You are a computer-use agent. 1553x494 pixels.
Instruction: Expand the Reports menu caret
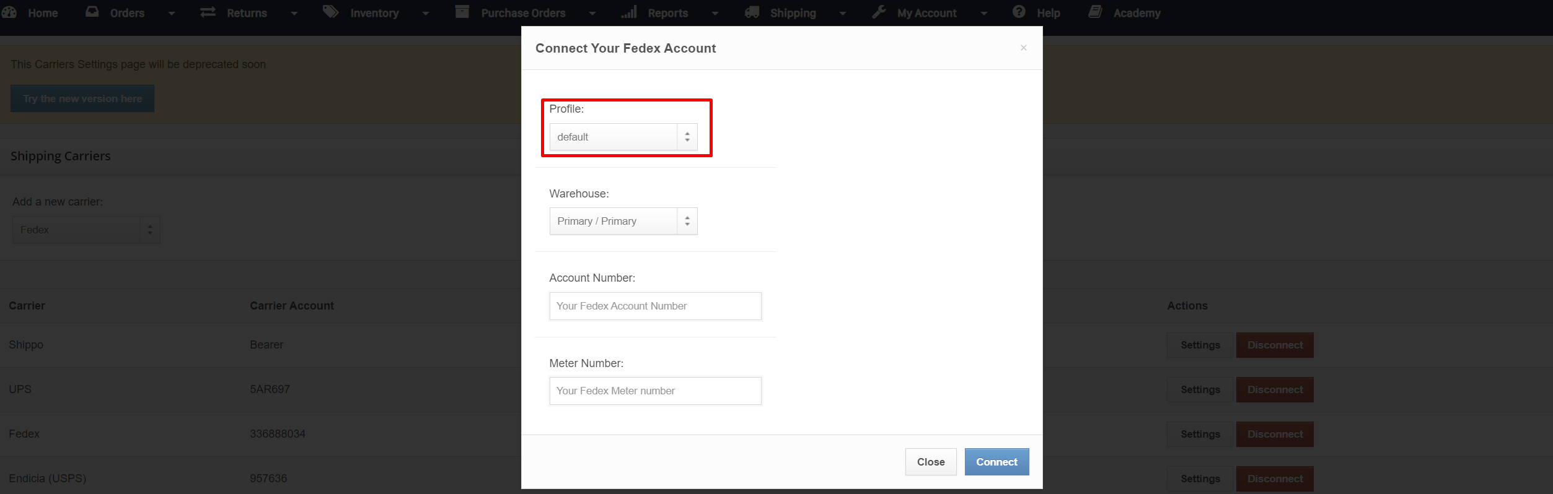pos(715,13)
